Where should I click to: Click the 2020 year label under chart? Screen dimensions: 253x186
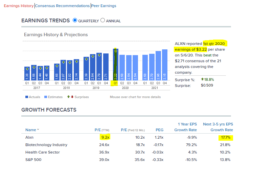pos(125,88)
